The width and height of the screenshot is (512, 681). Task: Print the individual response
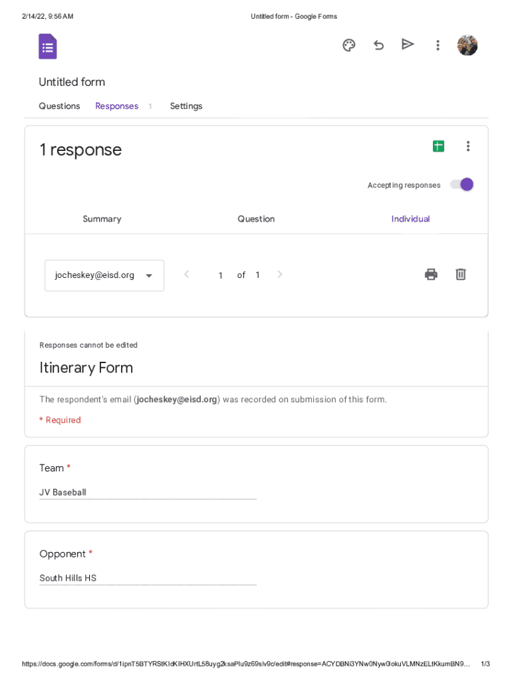[431, 274]
